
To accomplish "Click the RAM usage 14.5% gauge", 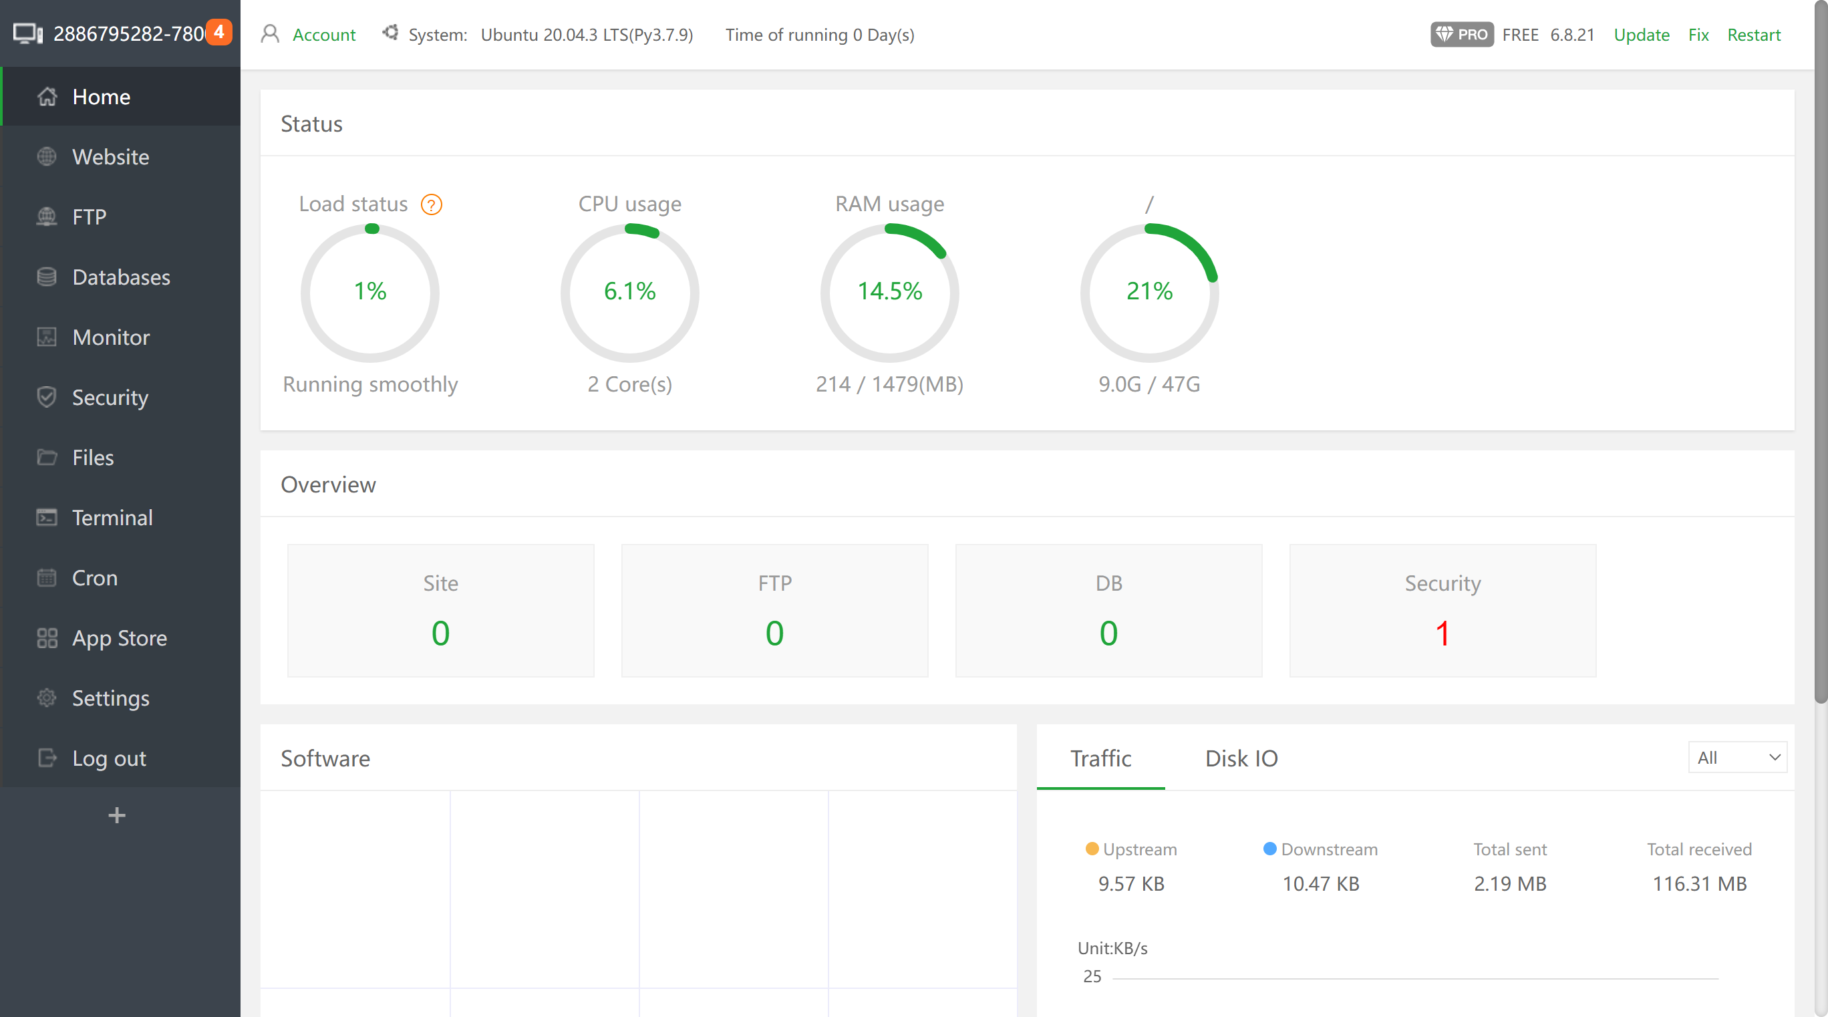I will click(890, 293).
